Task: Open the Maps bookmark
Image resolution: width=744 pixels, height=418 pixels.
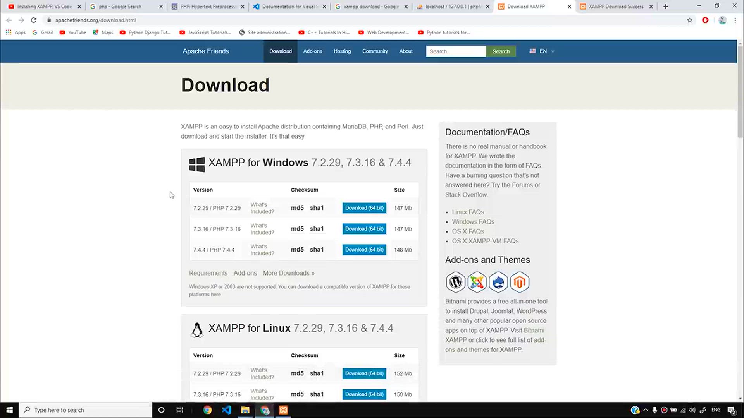Action: pyautogui.click(x=103, y=33)
